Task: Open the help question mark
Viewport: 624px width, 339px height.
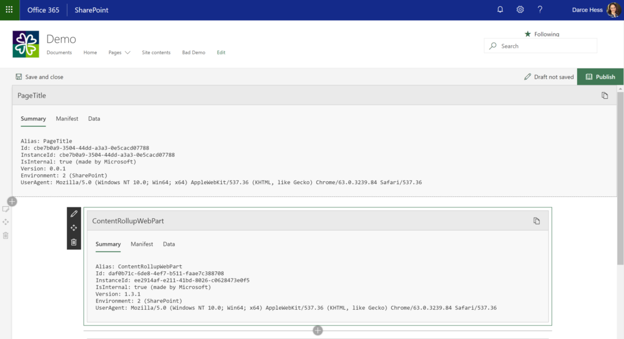Action: [540, 10]
